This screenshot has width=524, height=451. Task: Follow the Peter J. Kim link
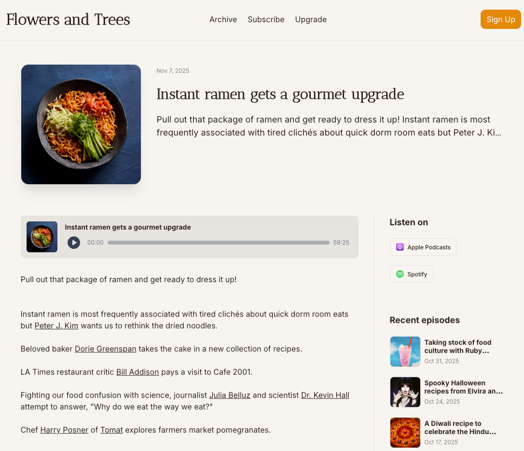(x=56, y=326)
